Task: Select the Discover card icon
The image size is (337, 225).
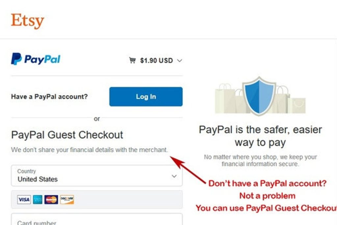Action: (x=67, y=200)
